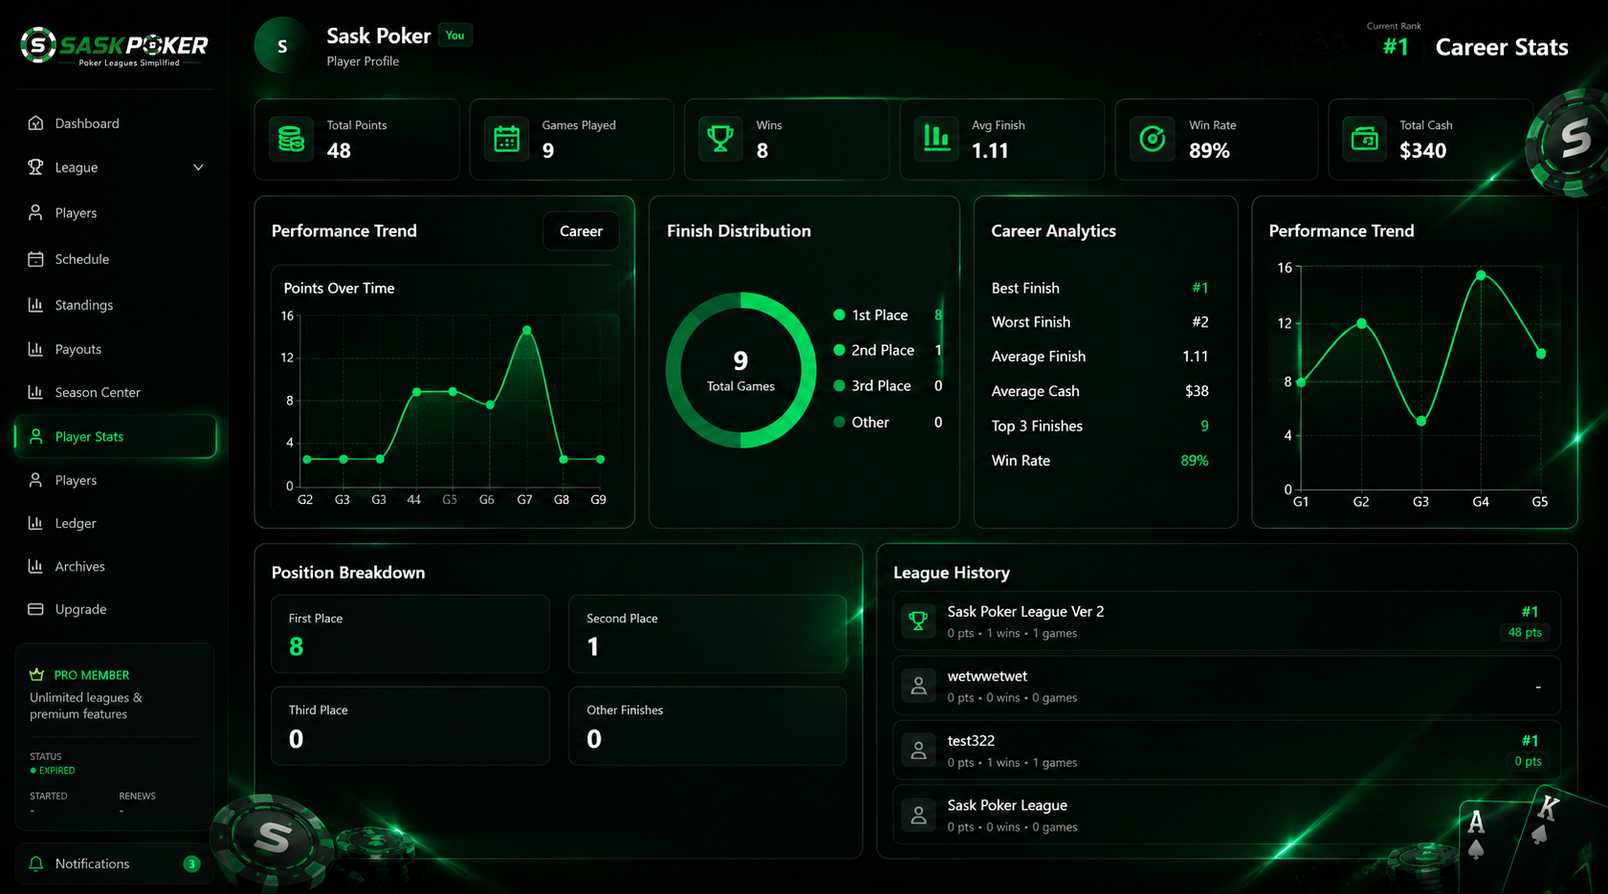Image resolution: width=1608 pixels, height=894 pixels.
Task: Click the test322 league avatar icon
Action: point(918,751)
